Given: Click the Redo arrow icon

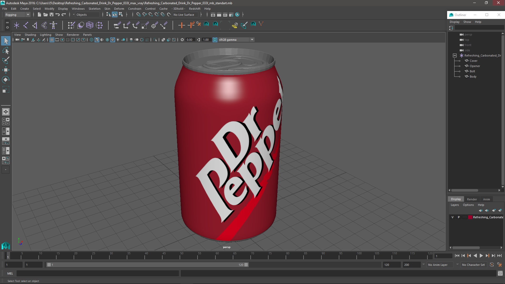Looking at the screenshot, I should click(64, 14).
